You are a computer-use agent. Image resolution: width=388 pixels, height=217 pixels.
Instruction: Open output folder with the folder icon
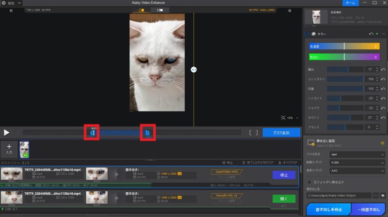(383, 195)
